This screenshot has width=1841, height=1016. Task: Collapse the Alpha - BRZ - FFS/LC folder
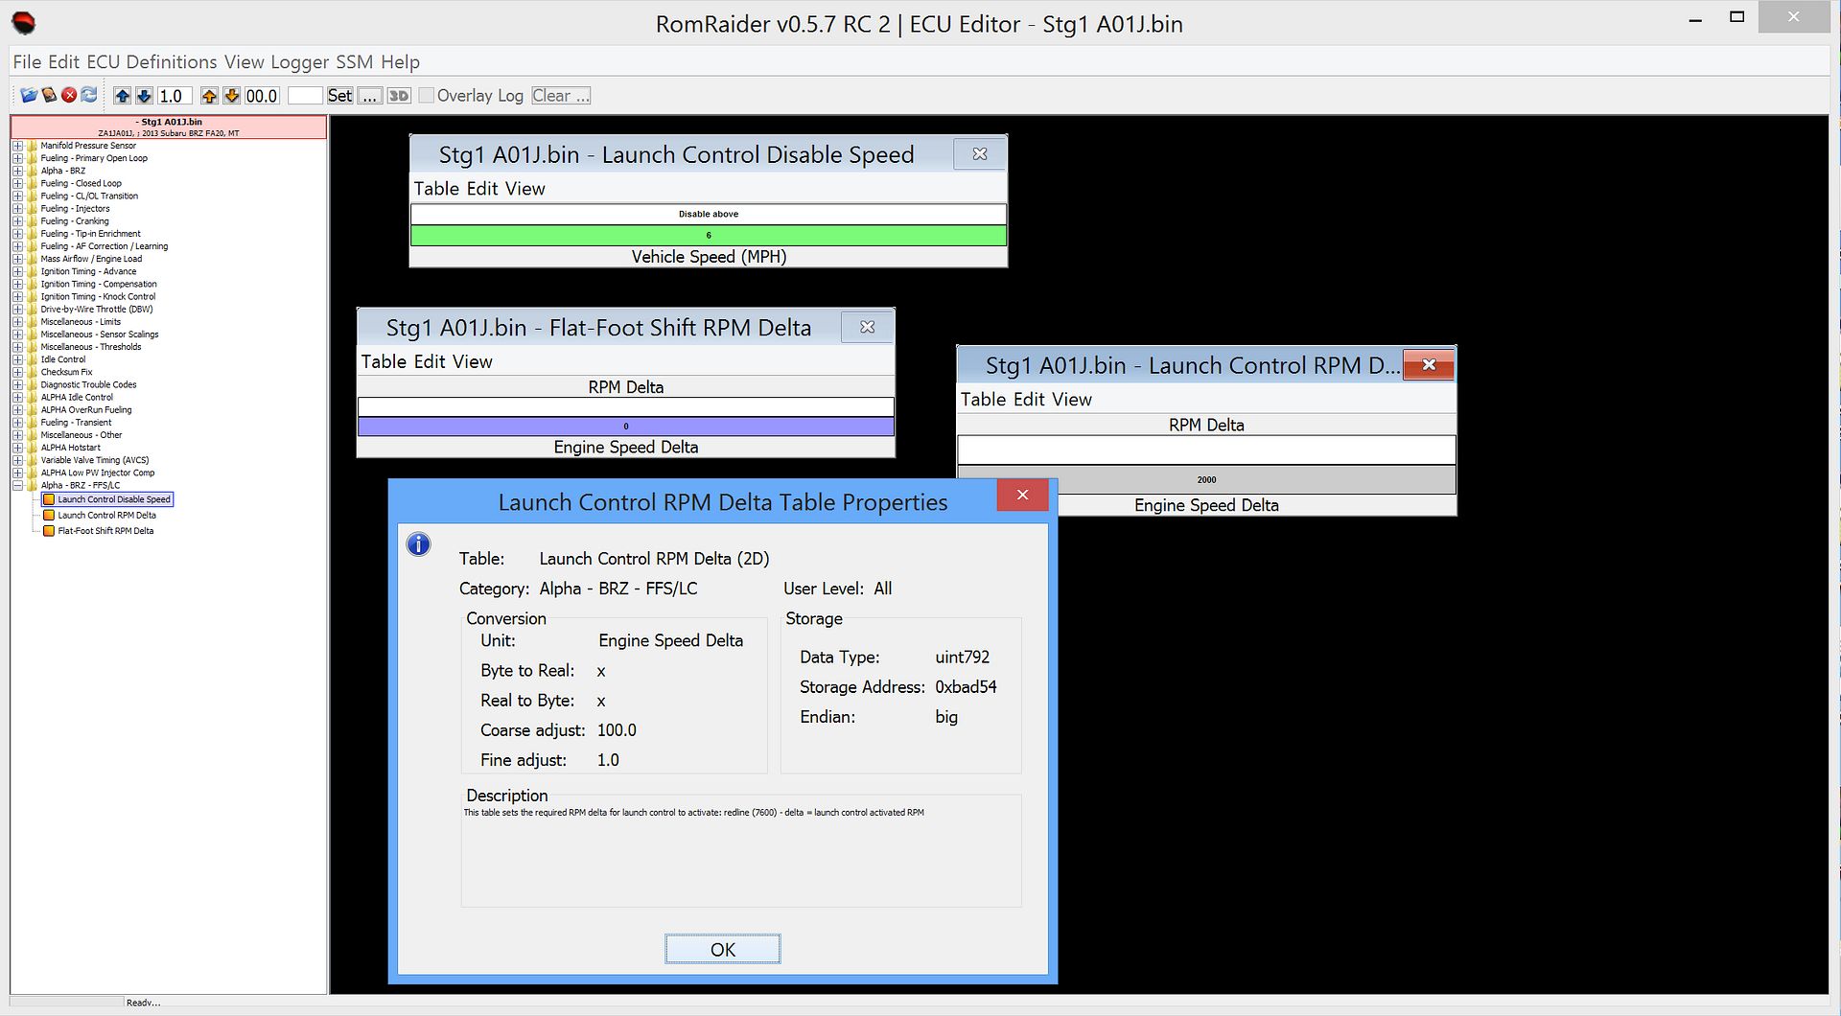click(17, 485)
